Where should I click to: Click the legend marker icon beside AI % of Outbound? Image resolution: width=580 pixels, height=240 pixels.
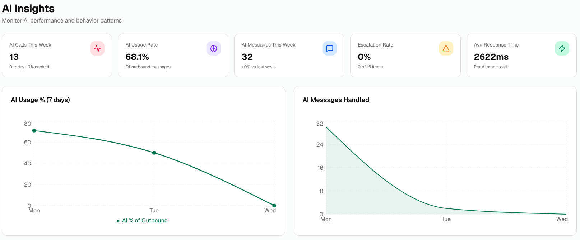(118, 221)
